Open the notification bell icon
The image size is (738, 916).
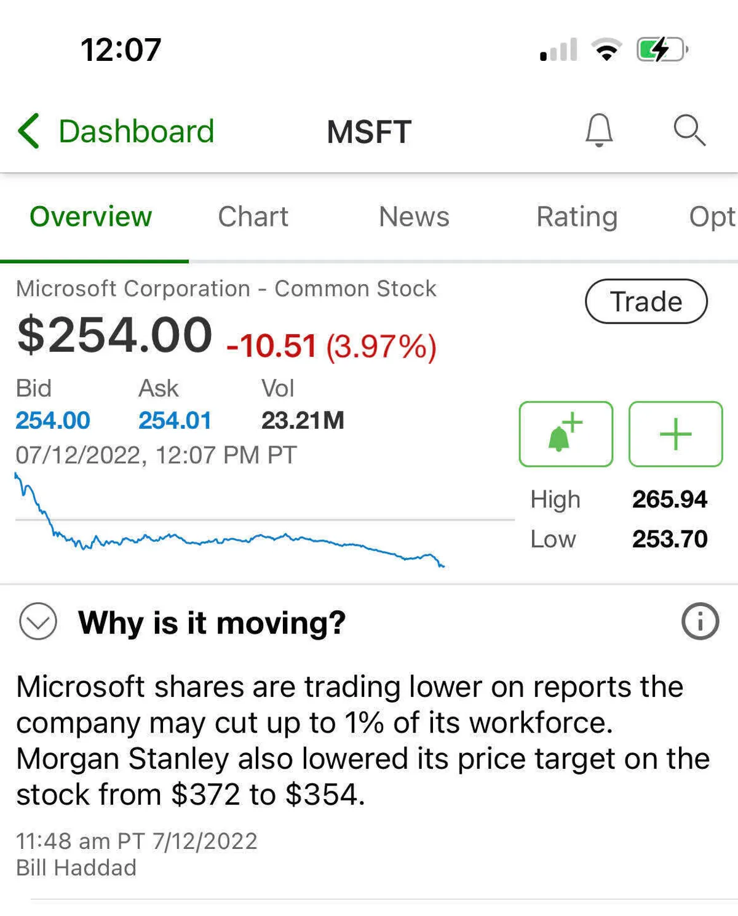pos(598,130)
